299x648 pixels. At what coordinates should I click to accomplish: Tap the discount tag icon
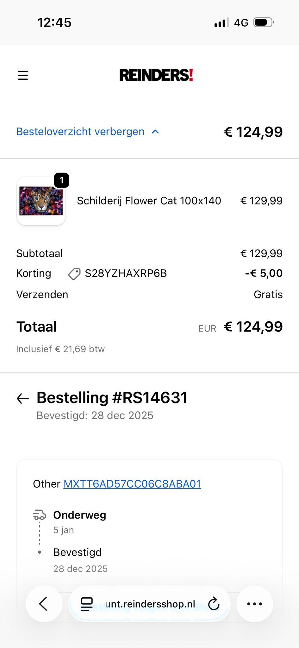pos(74,274)
